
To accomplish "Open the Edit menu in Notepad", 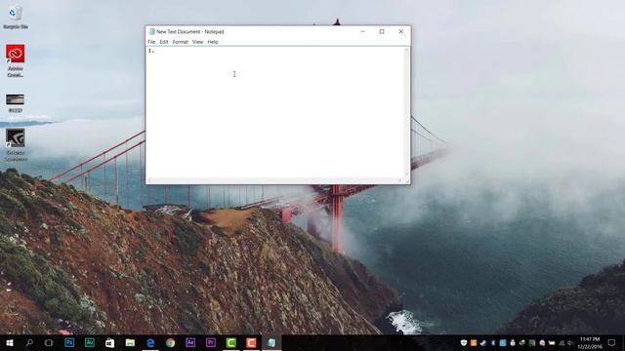I will point(164,42).
